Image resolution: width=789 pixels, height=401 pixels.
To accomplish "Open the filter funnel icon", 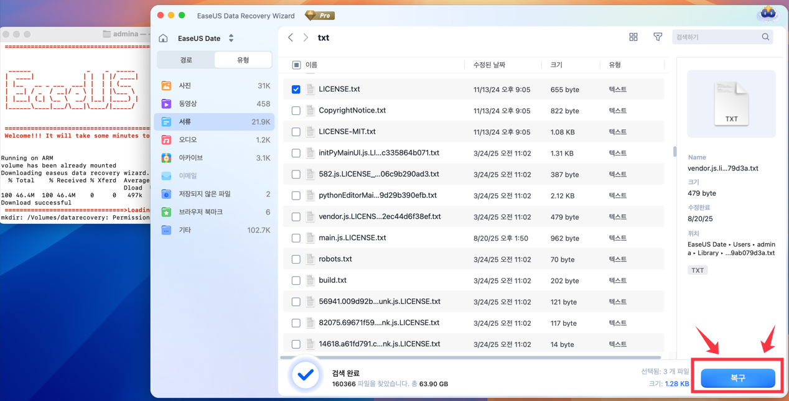I will (657, 37).
